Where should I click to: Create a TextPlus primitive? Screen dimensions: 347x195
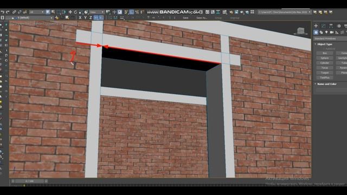(x=325, y=77)
